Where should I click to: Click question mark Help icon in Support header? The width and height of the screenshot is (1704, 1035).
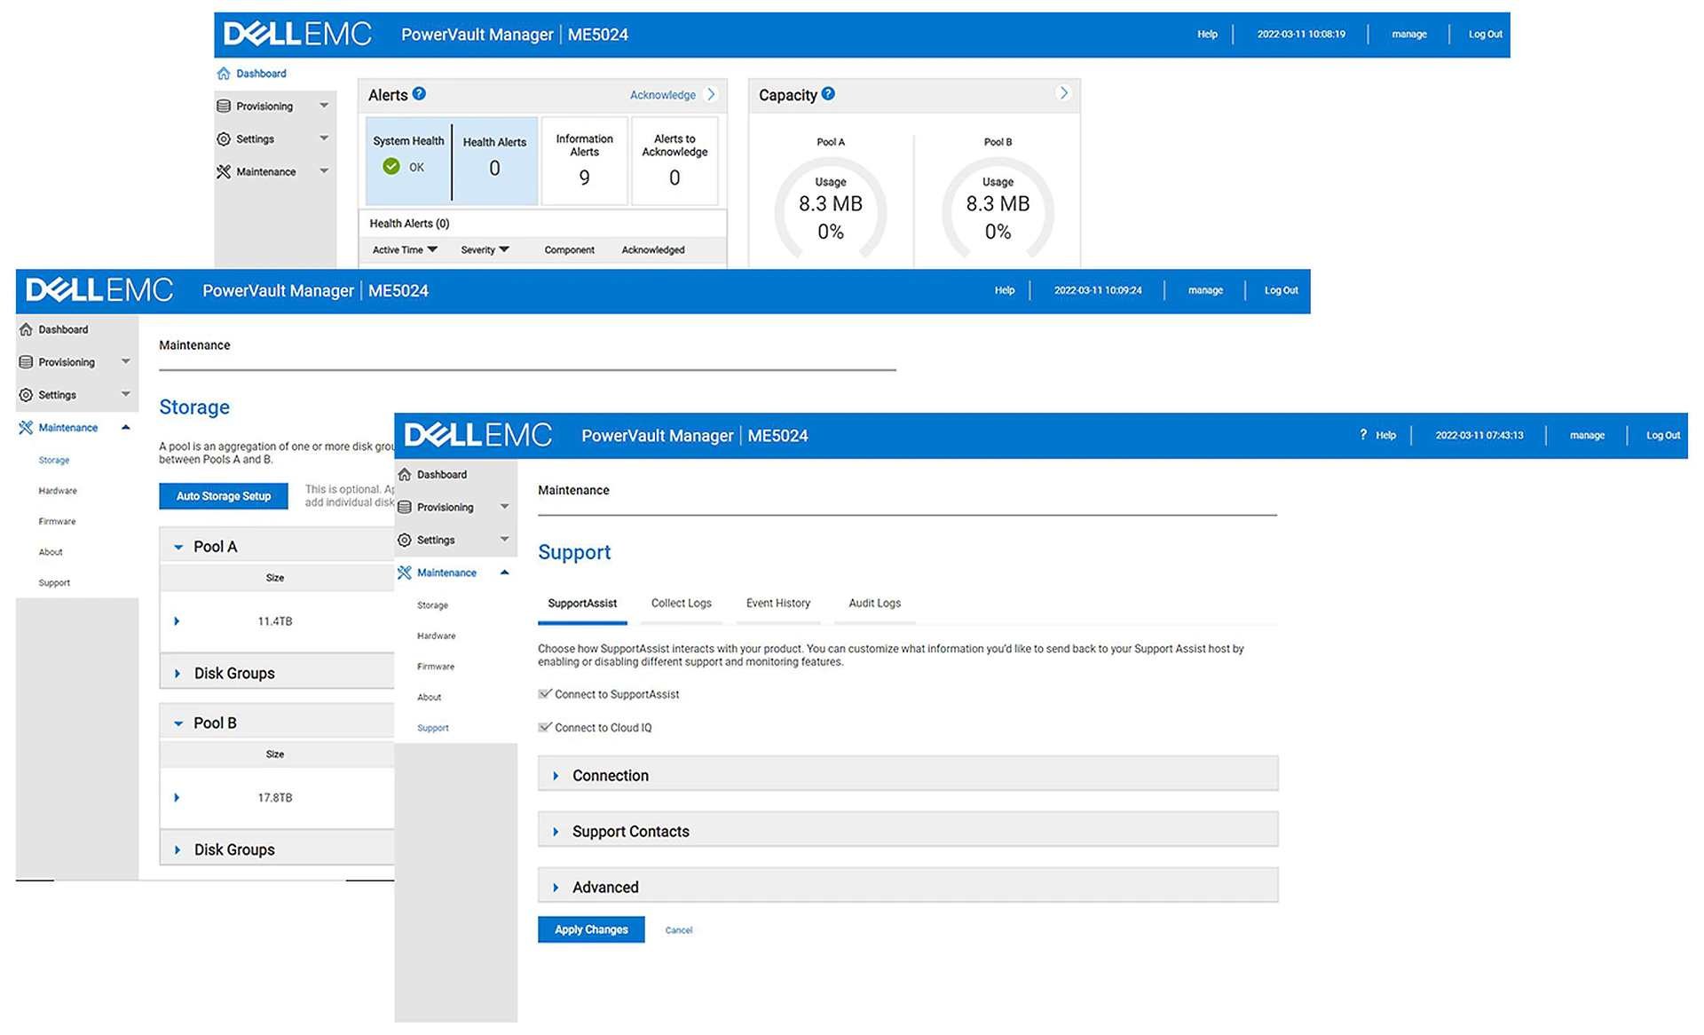(x=1362, y=435)
